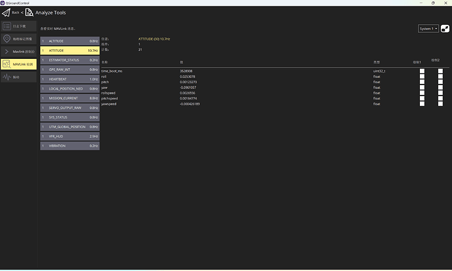The height and width of the screenshot is (271, 452).
Task: Open Mavlink console chevron icon
Action: pyautogui.click(x=7, y=52)
